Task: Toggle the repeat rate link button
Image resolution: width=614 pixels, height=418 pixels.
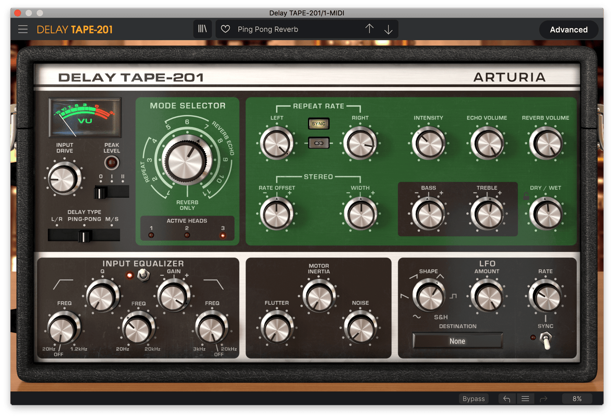Action: point(319,143)
